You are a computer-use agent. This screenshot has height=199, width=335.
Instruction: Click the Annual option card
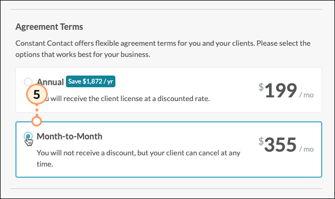click(x=169, y=90)
